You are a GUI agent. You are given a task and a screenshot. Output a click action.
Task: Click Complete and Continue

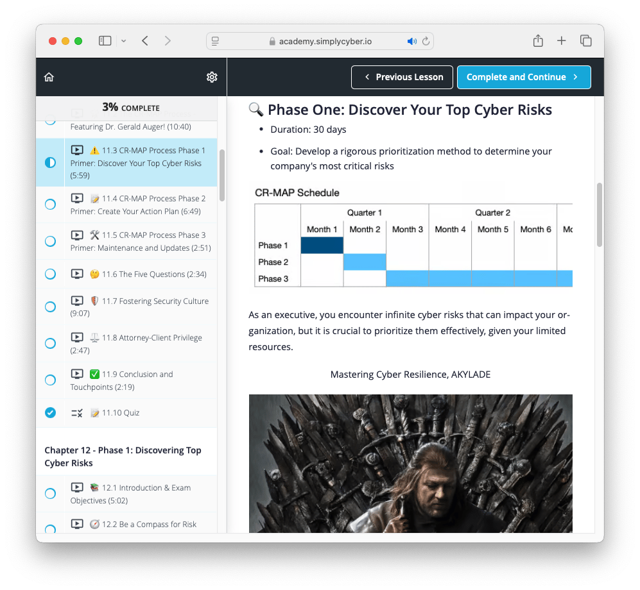pyautogui.click(x=524, y=77)
